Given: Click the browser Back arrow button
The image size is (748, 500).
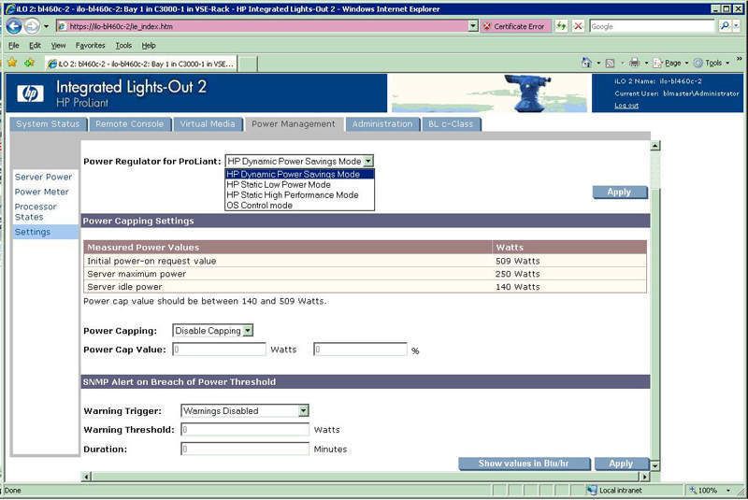Looking at the screenshot, I should 14,26.
